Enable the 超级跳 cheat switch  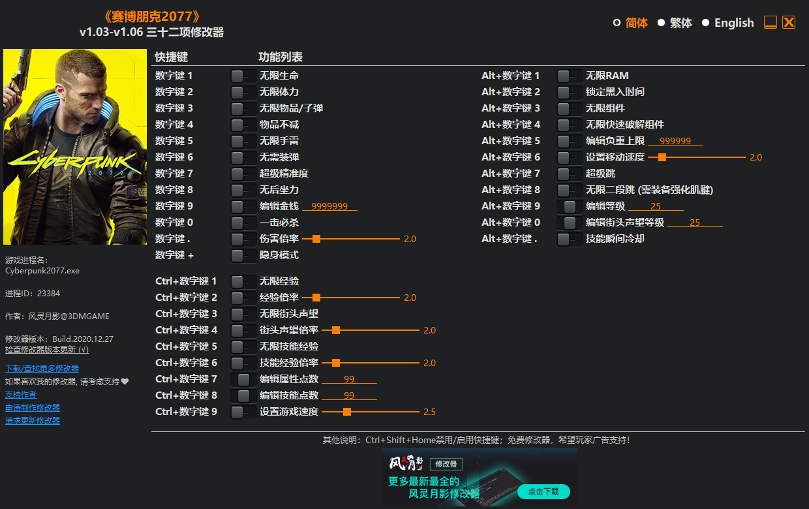point(570,173)
